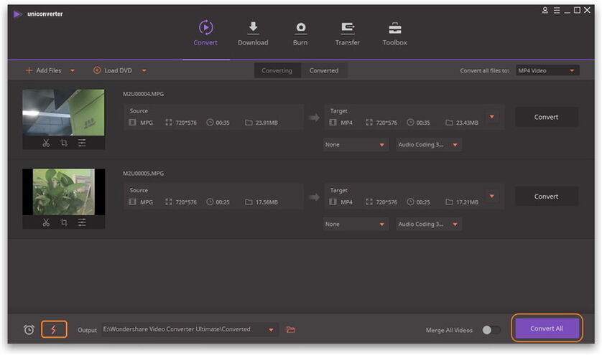Open the output folder icon
The width and height of the screenshot is (602, 355).
[291, 330]
